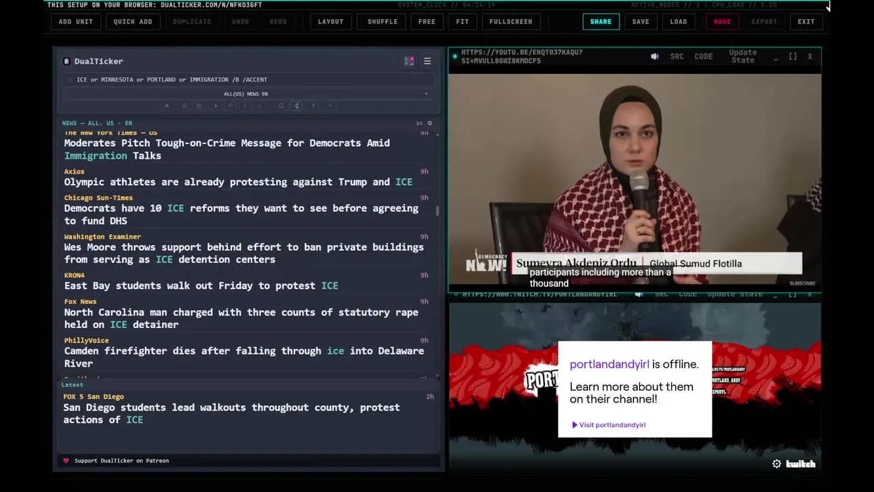Open Wes Moore detention centers headline

click(x=244, y=254)
